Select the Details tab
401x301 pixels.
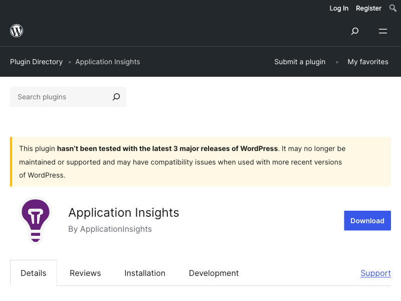34,273
